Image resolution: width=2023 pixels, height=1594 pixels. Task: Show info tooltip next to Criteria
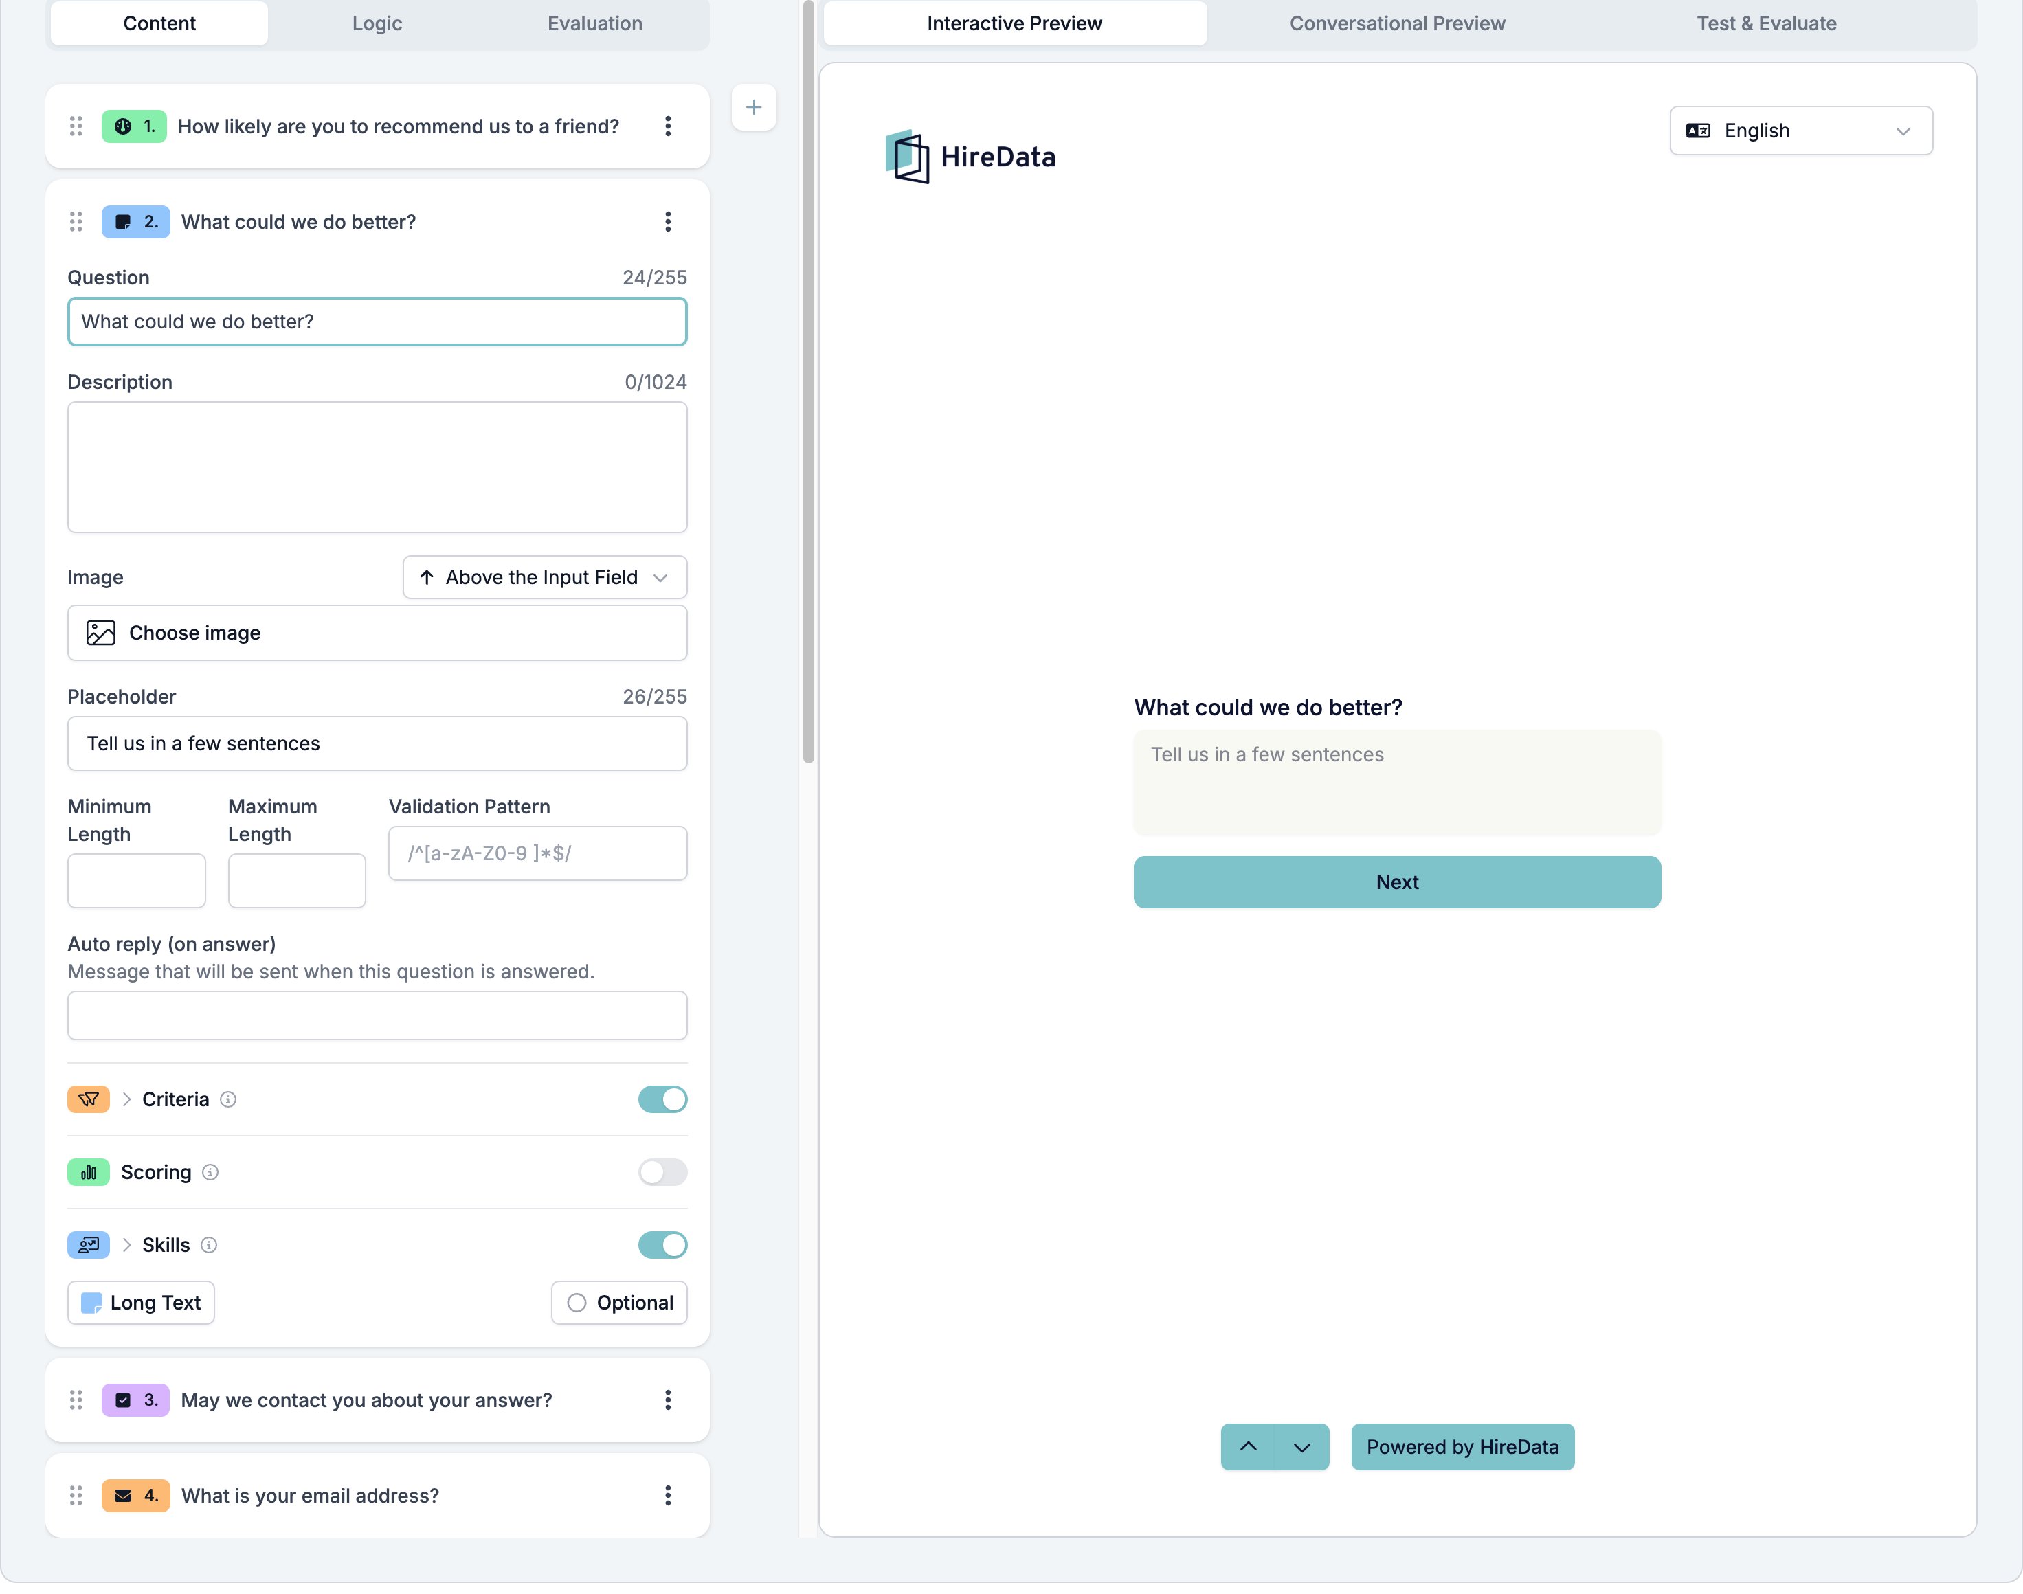pyautogui.click(x=227, y=1099)
